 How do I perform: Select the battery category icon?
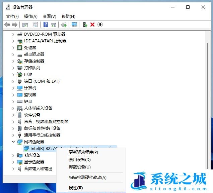tap(20, 74)
